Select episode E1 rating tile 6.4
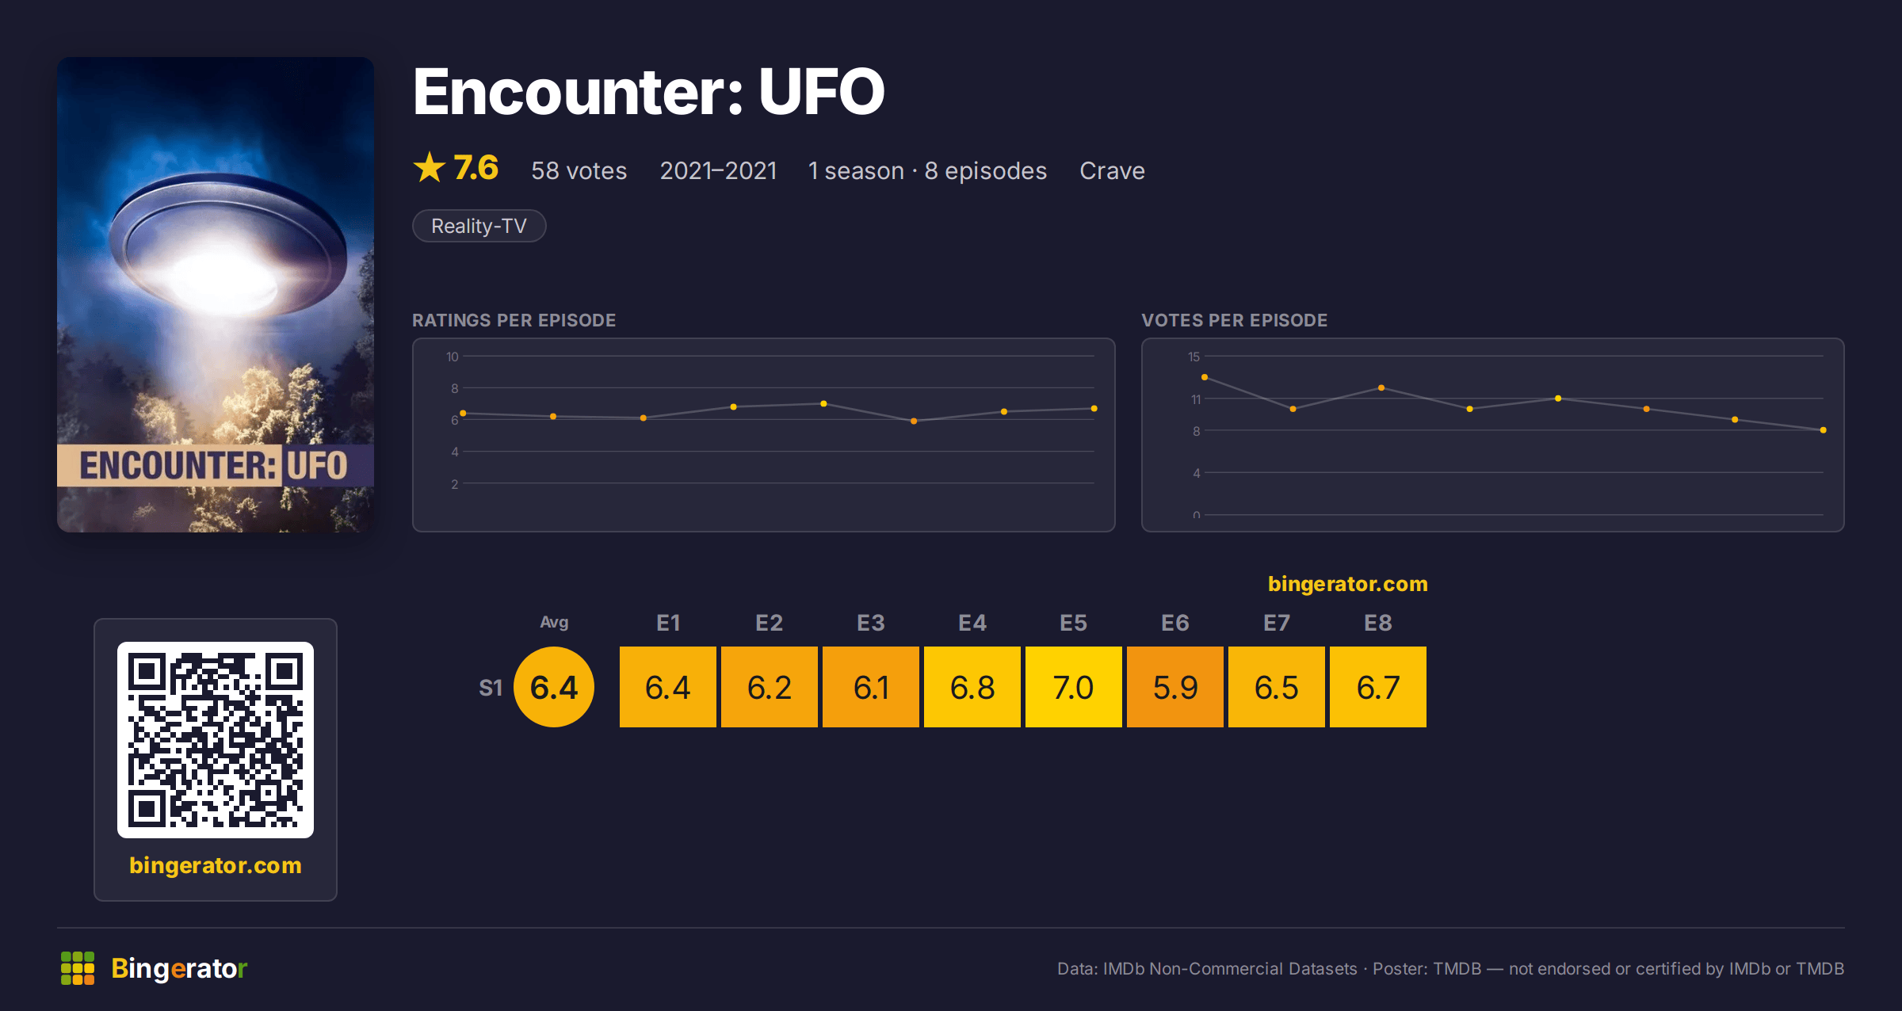The height and width of the screenshot is (1011, 1902). [x=668, y=687]
